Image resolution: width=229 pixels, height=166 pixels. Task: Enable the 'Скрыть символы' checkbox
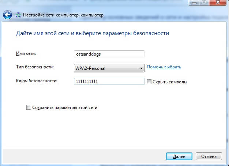149,82
